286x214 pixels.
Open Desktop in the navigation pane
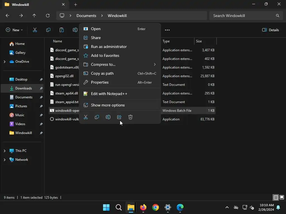21,79
